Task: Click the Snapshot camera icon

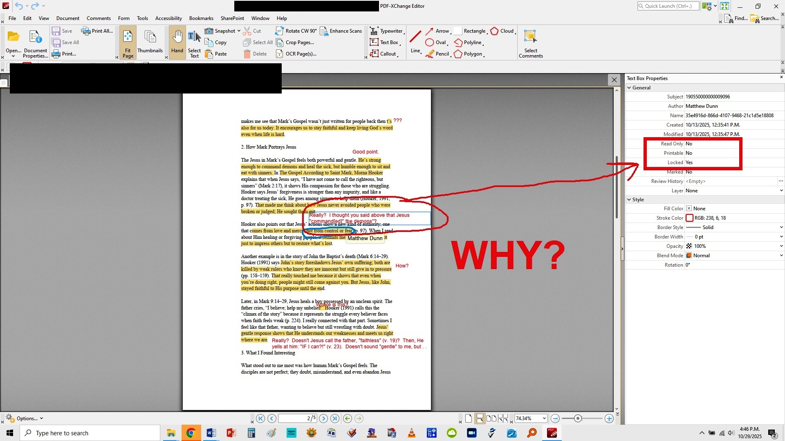Action: (x=209, y=31)
